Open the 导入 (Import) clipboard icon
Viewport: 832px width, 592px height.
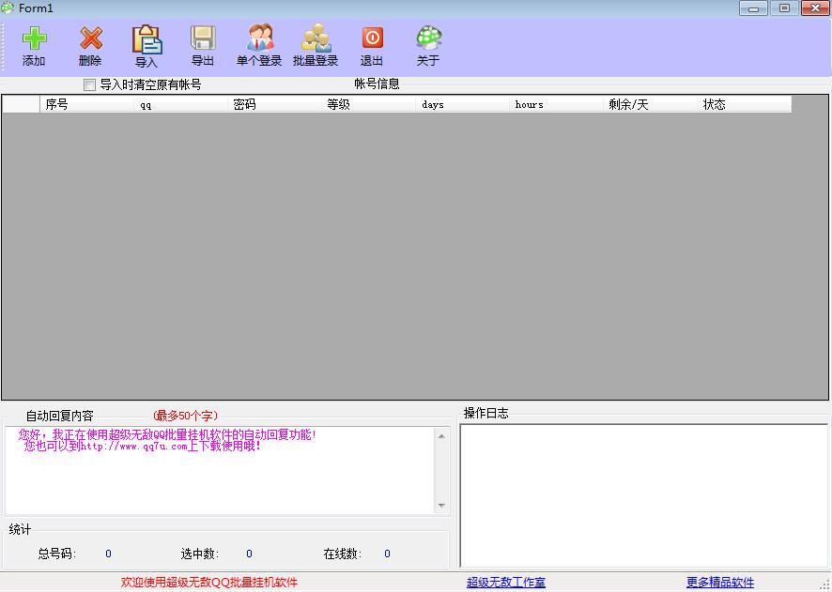(146, 40)
